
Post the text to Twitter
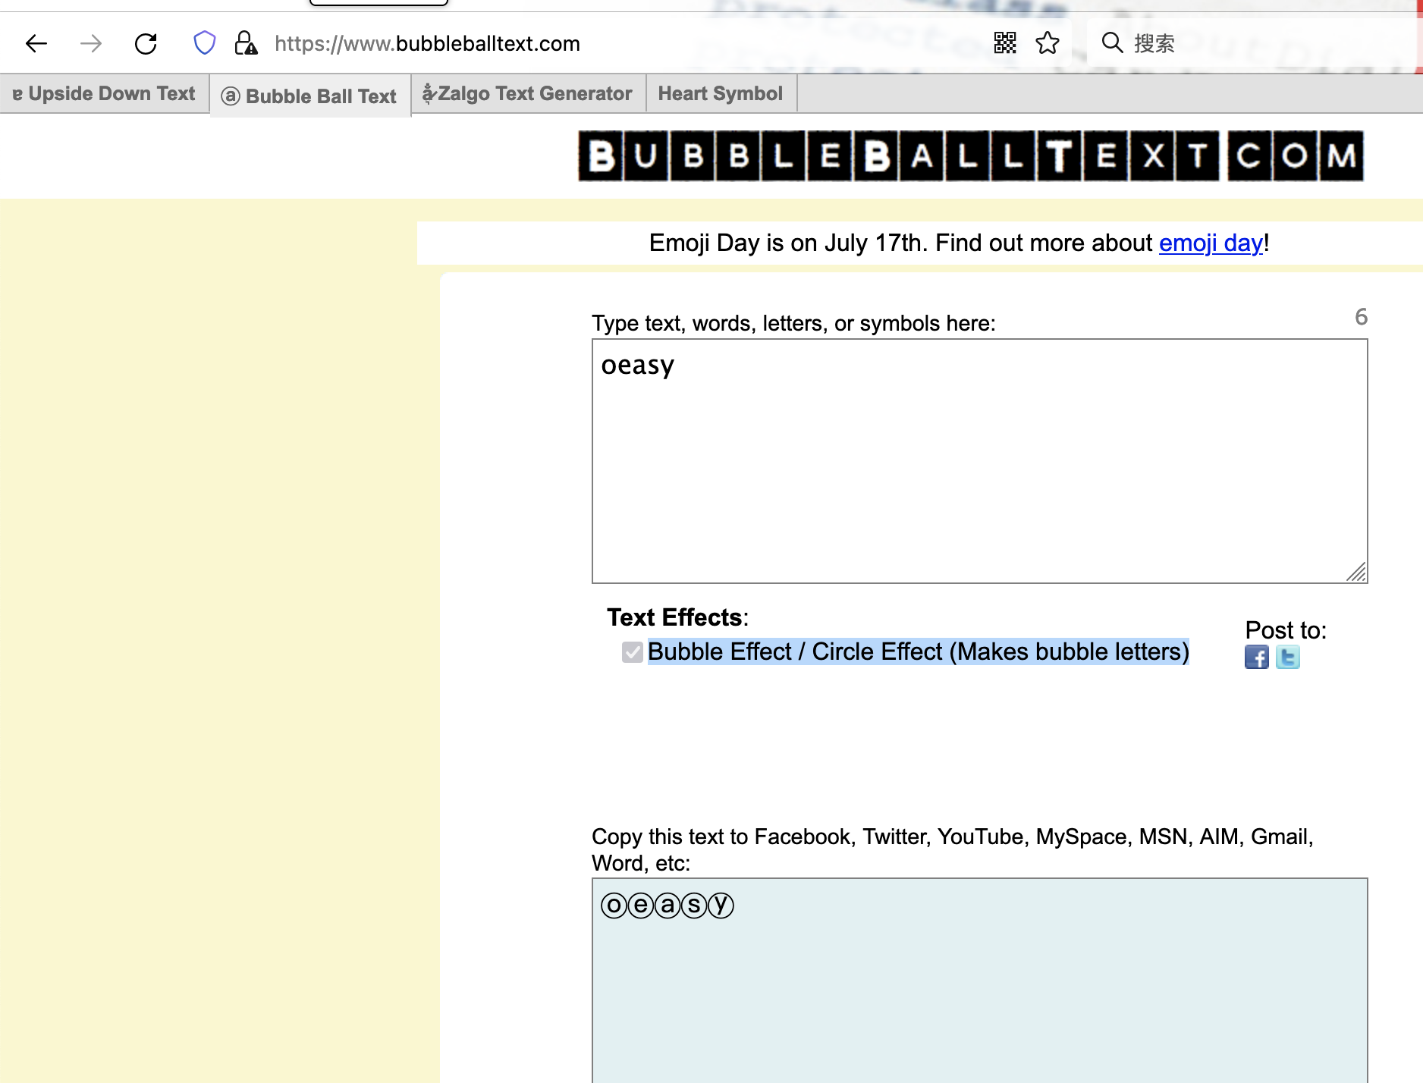1288,657
